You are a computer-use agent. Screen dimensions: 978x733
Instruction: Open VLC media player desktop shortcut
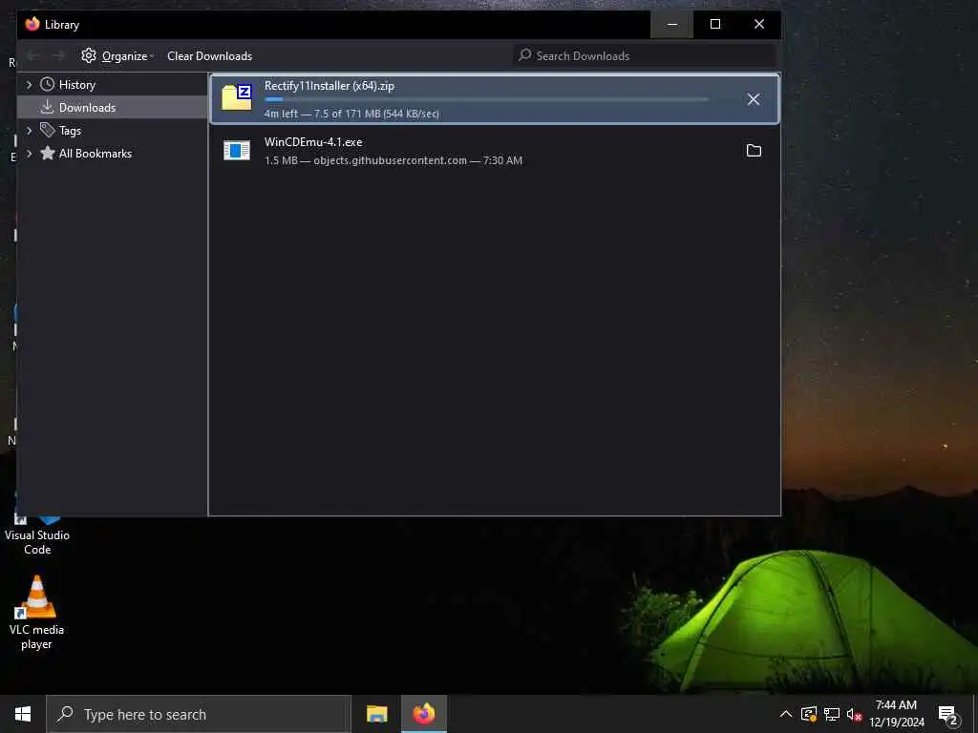pos(37,613)
